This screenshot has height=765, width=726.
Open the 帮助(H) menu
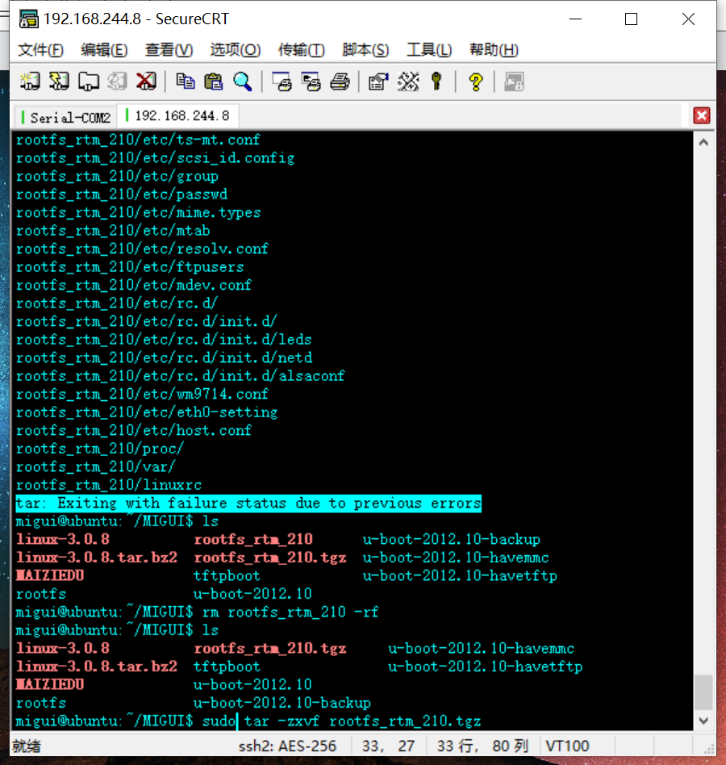pyautogui.click(x=494, y=50)
